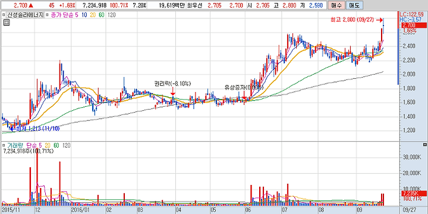Image resolution: width=428 pixels, height=214 pixels.
Task: Click the current price 2,700 in top bar
Action: tap(20, 5)
